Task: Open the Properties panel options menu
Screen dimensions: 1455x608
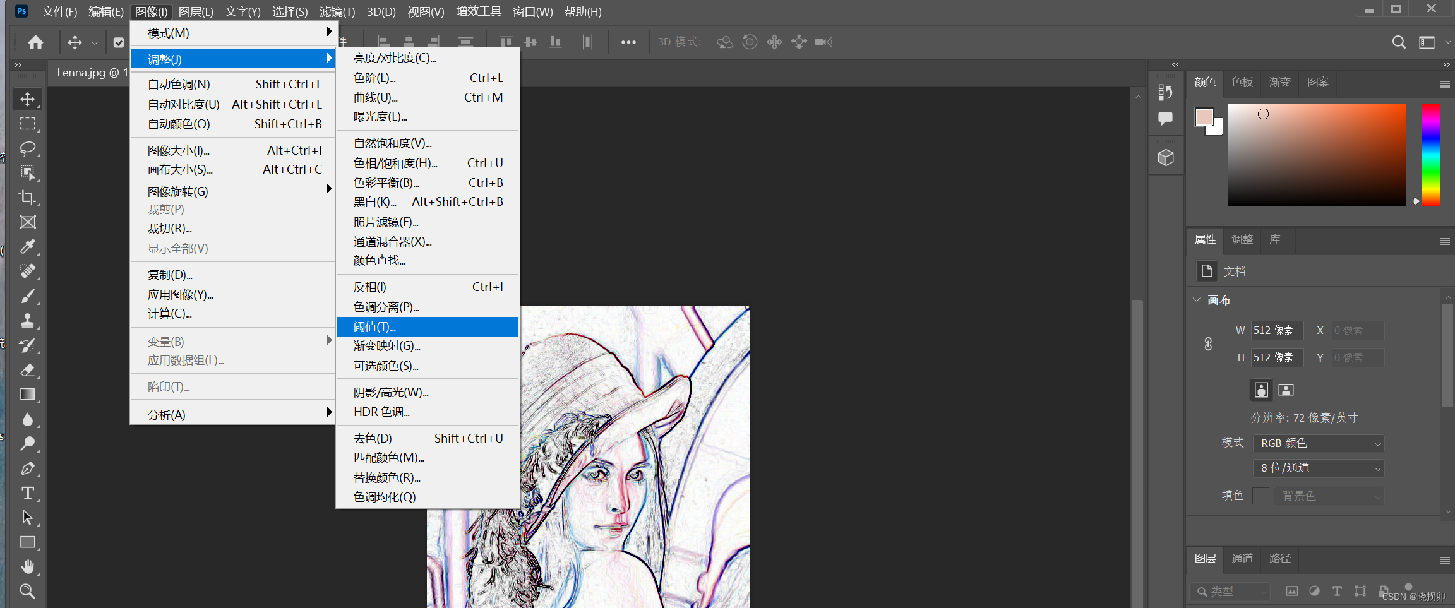Action: 1445,241
